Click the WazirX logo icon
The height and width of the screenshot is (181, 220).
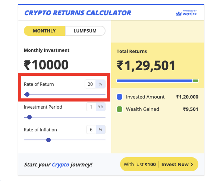point(179,14)
